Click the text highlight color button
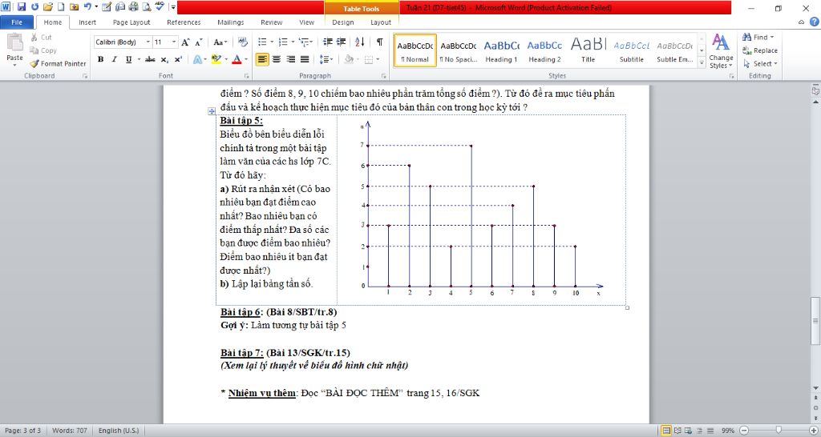Image resolution: width=821 pixels, height=437 pixels. tap(216, 59)
